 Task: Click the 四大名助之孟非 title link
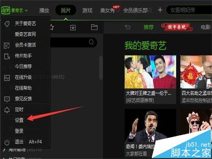(x=197, y=93)
